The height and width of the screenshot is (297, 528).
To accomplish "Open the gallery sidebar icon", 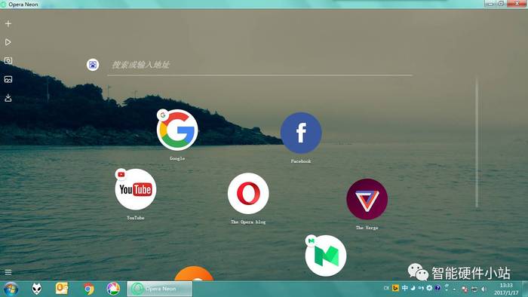I will (8, 79).
